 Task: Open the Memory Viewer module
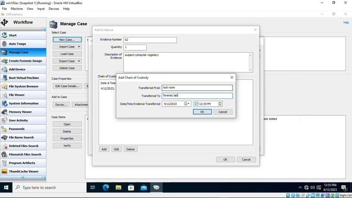click(23, 112)
